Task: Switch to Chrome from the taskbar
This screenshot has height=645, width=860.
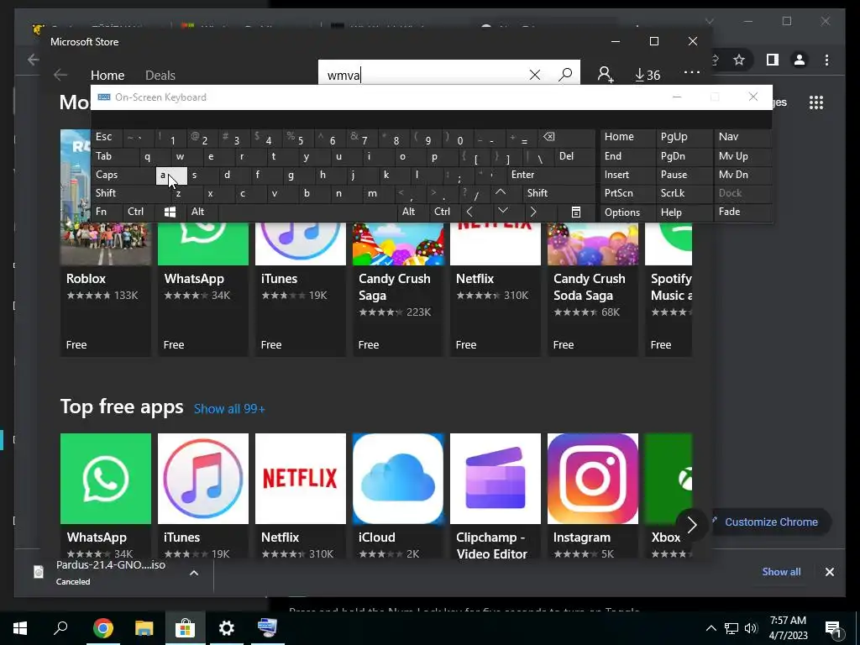Action: point(102,628)
